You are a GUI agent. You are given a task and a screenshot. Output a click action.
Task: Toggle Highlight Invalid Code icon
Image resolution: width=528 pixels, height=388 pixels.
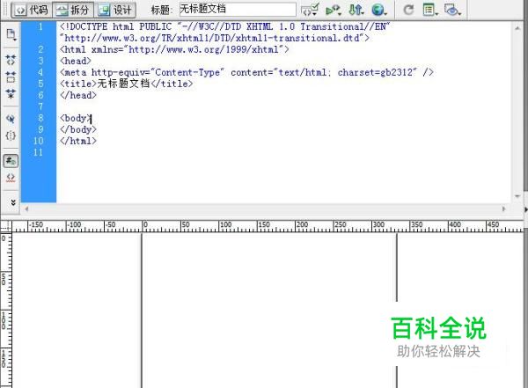tap(11, 178)
